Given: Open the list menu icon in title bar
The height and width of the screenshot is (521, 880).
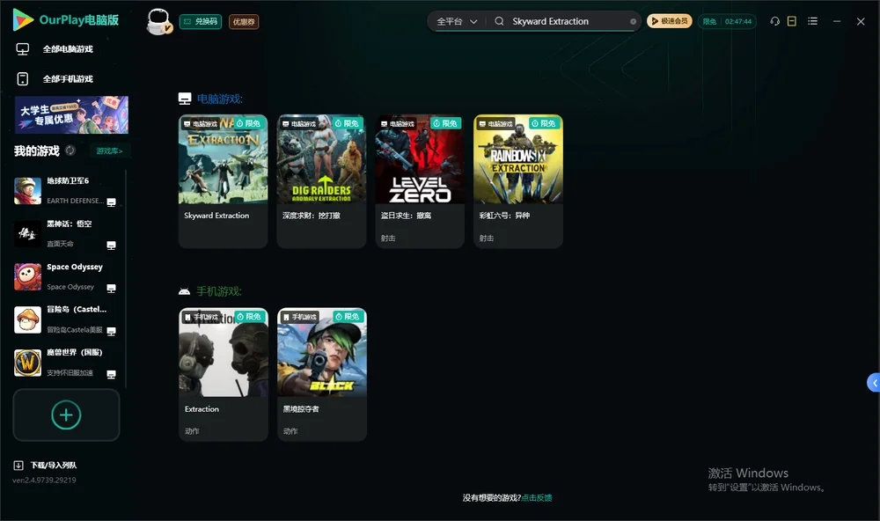Looking at the screenshot, I should tap(812, 21).
